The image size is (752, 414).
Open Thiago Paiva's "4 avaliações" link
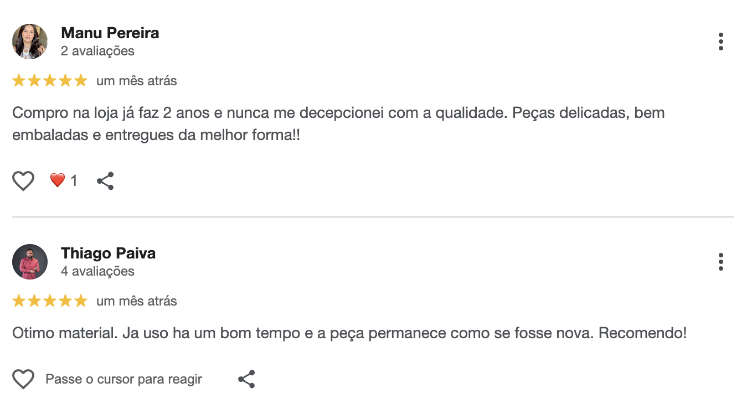pyautogui.click(x=97, y=272)
